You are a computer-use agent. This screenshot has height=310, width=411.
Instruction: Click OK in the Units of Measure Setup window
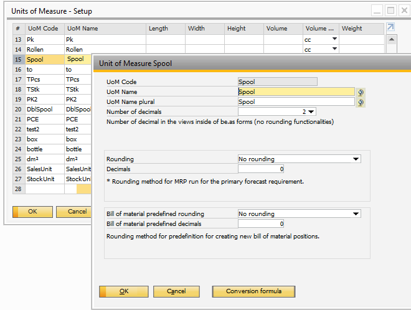point(32,212)
